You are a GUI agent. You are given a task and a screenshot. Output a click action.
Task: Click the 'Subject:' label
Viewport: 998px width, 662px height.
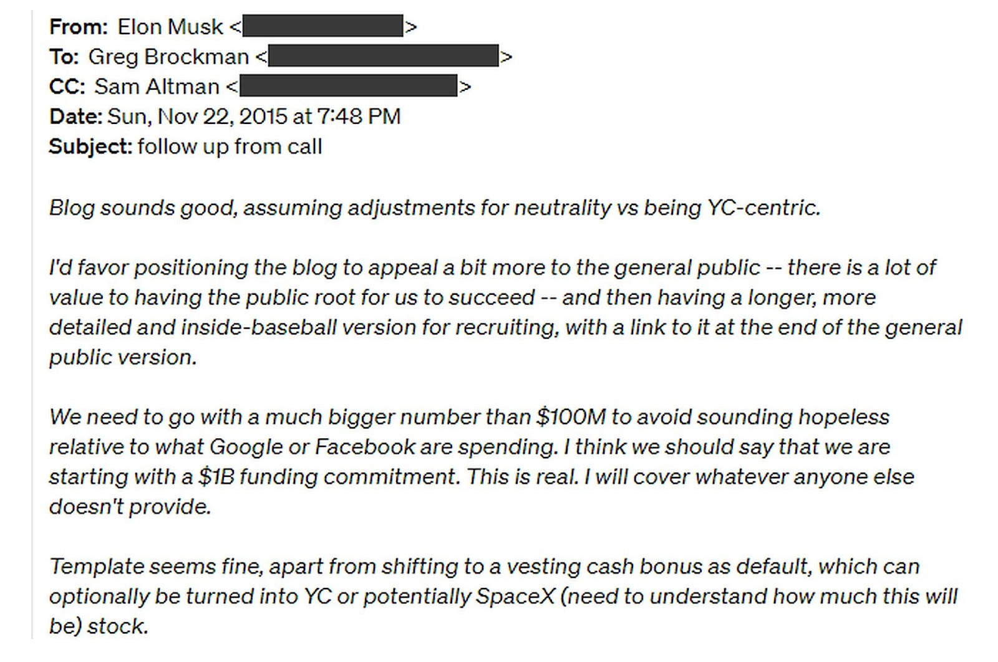90,146
